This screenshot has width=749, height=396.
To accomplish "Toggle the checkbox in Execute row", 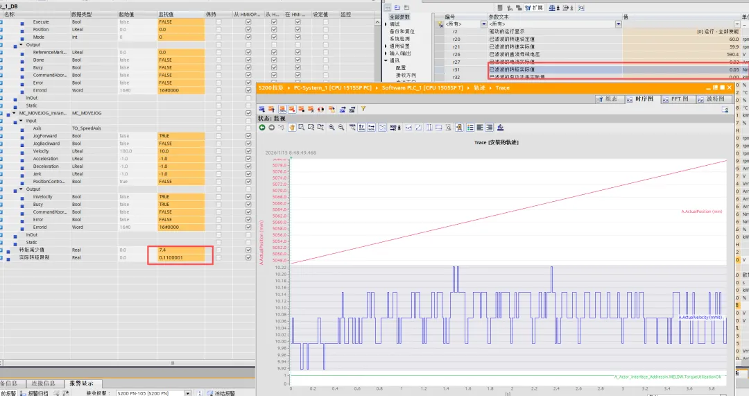I will click(248, 22).
